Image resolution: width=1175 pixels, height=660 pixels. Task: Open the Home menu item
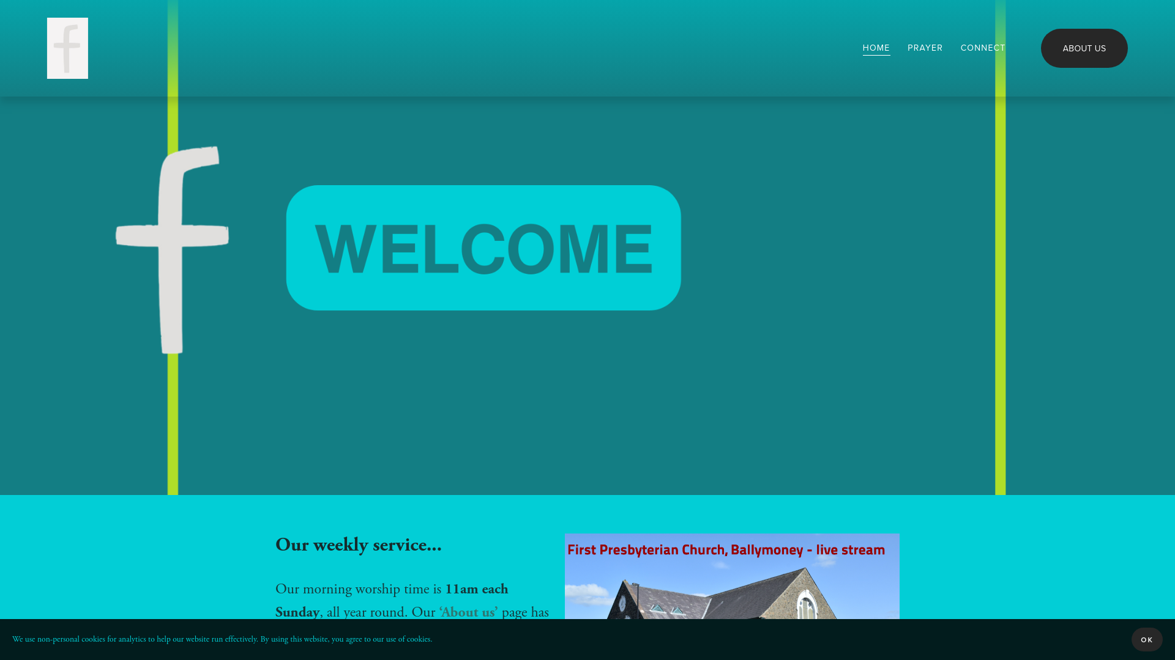tap(876, 48)
